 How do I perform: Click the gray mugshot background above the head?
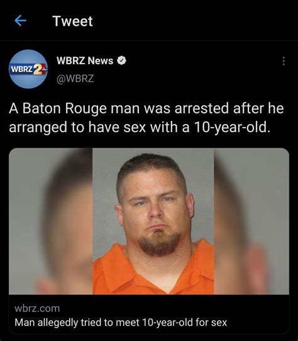pos(152,151)
